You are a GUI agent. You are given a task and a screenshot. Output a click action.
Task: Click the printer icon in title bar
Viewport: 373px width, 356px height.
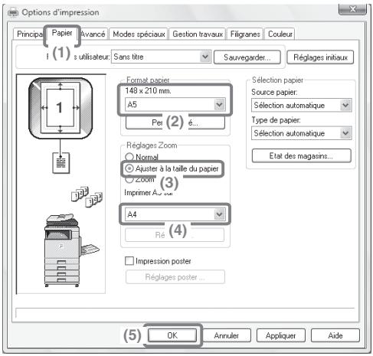(x=13, y=12)
